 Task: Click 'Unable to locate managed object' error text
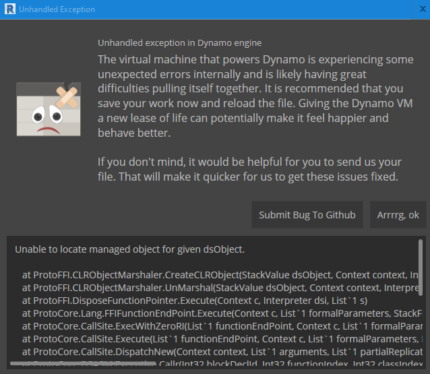pyautogui.click(x=129, y=249)
